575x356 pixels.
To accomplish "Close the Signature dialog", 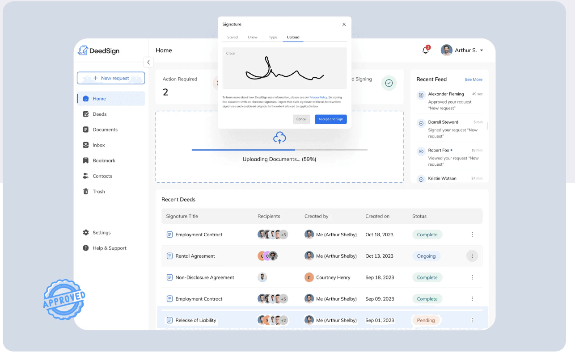I will (344, 25).
